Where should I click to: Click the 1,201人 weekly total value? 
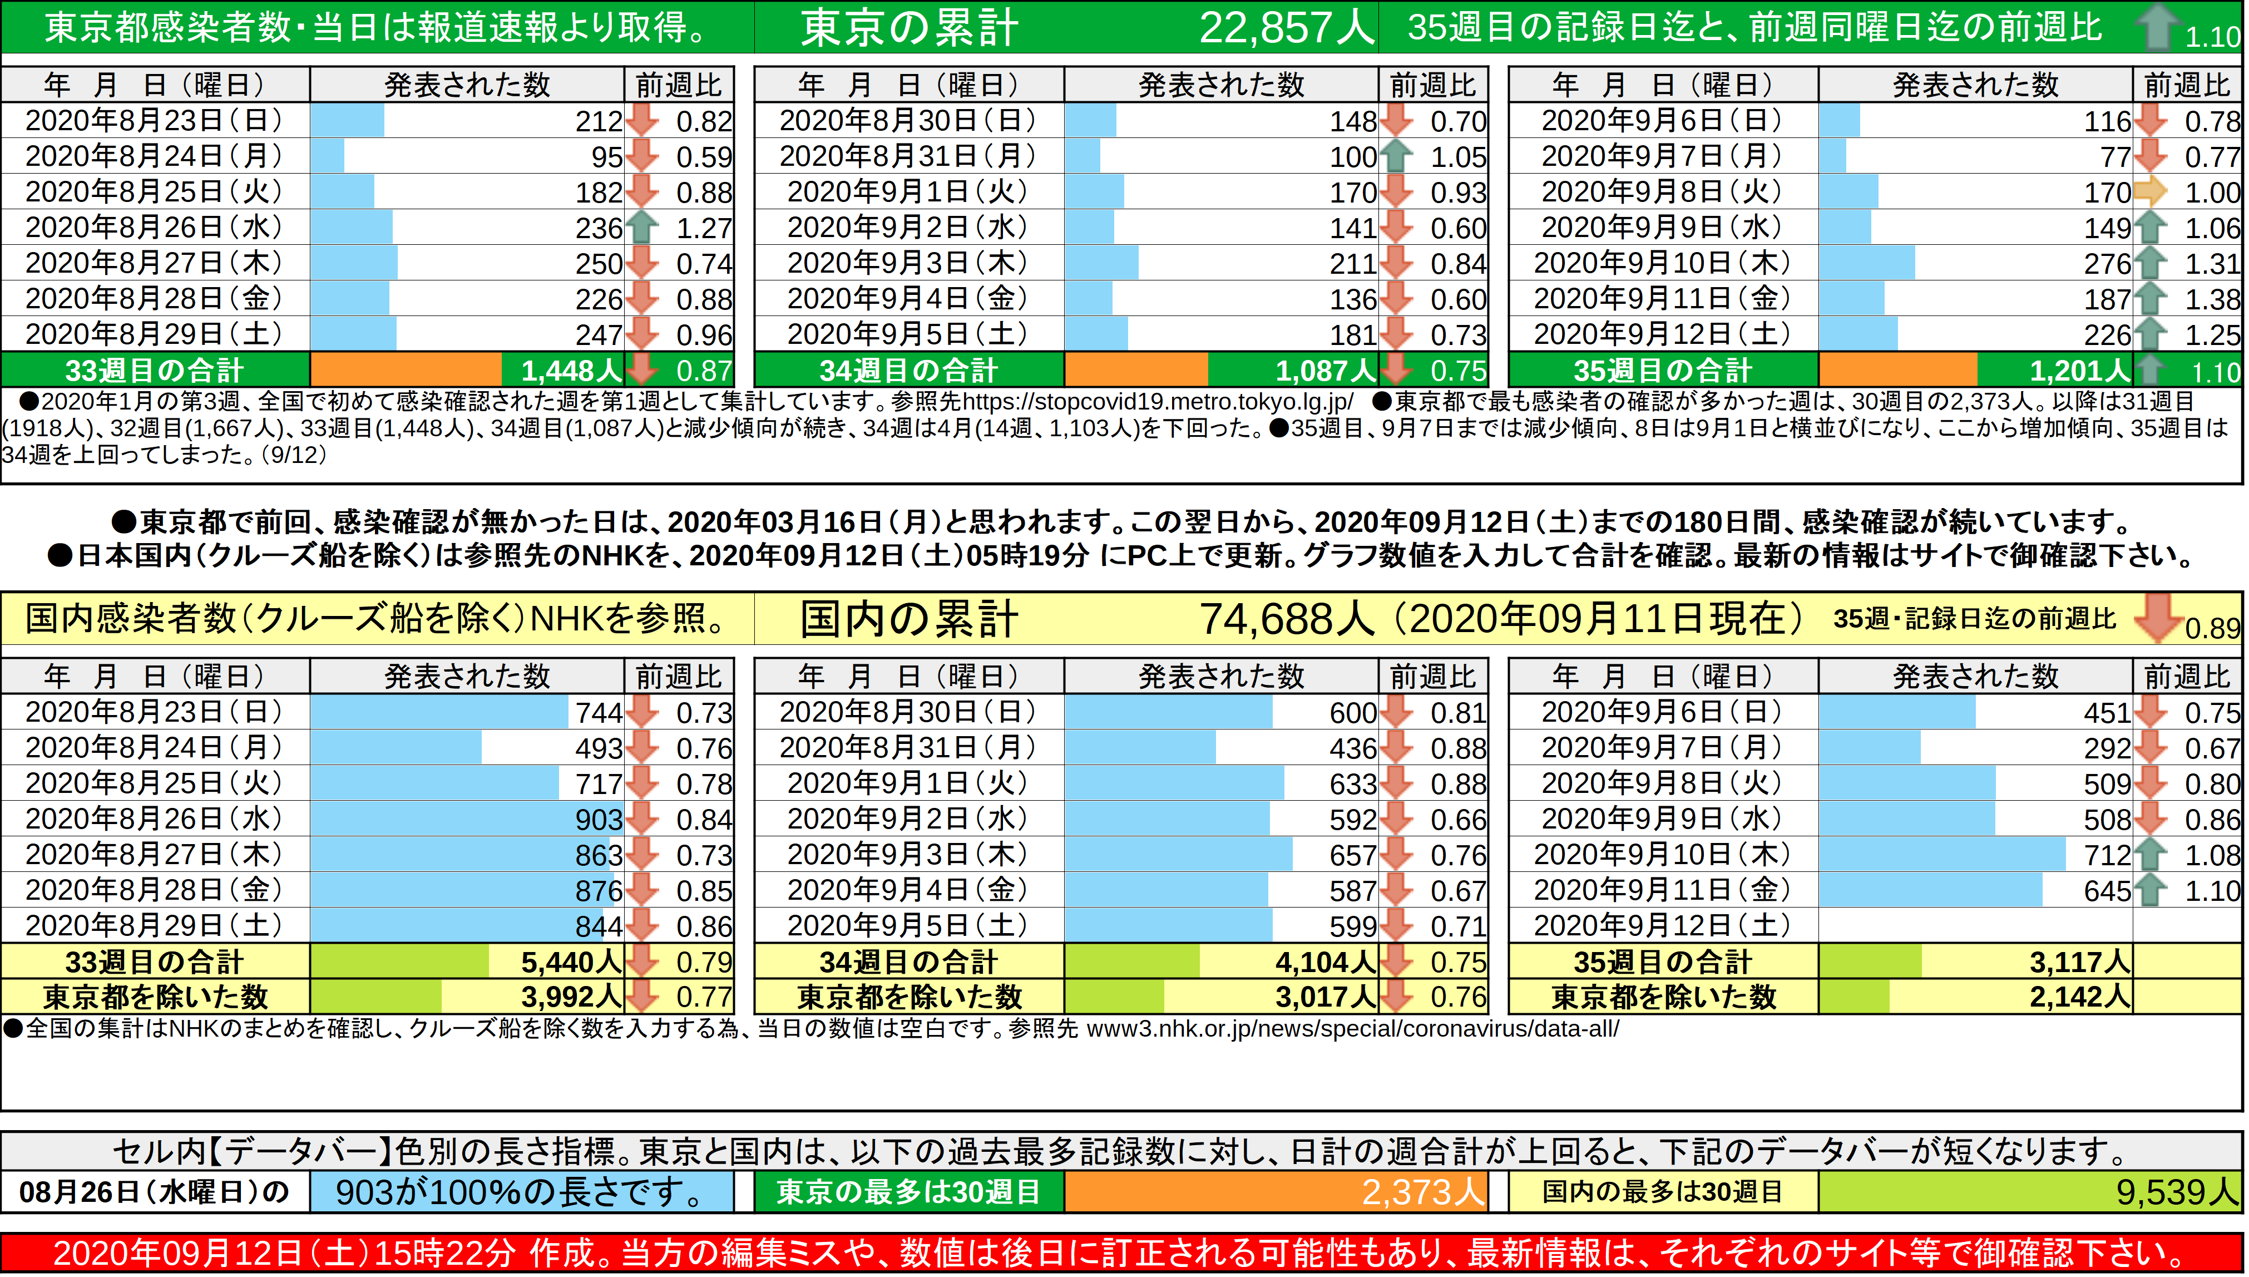2080,370
